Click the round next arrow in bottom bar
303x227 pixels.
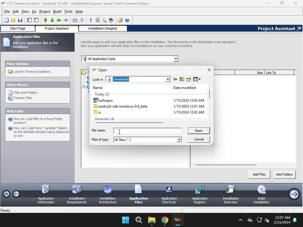click(294, 194)
